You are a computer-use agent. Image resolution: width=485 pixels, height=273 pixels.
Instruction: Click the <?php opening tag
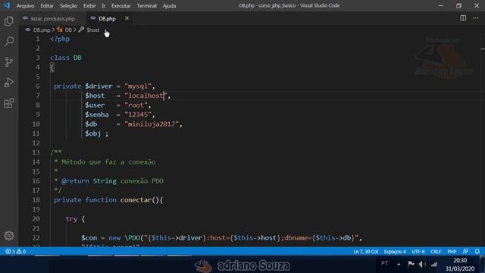coord(60,39)
